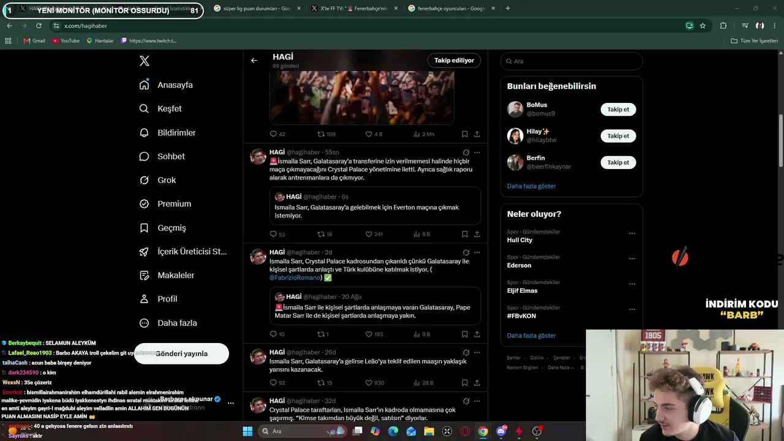784x441 pixels.
Task: Click in the Ara search field on X
Action: tap(571, 61)
